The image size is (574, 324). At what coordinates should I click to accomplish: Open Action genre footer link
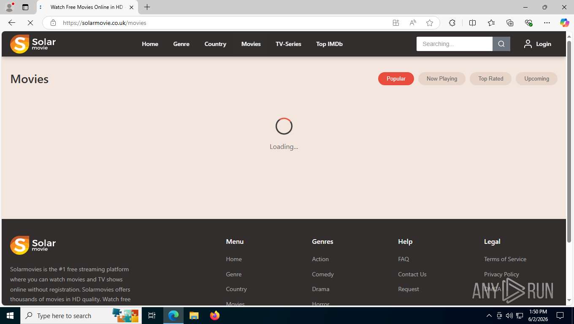(x=320, y=259)
